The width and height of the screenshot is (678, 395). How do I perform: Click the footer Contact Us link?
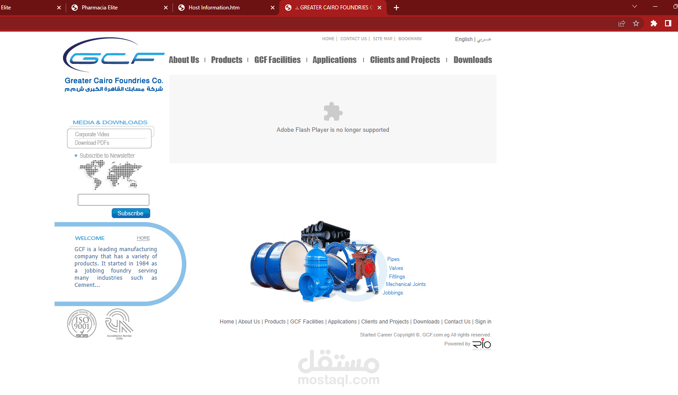click(x=457, y=322)
